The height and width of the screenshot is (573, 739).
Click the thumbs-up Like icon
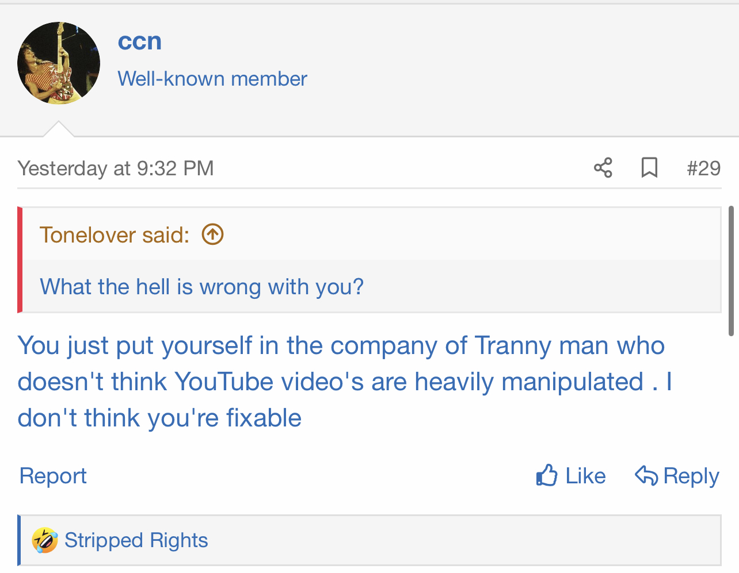[x=547, y=475]
